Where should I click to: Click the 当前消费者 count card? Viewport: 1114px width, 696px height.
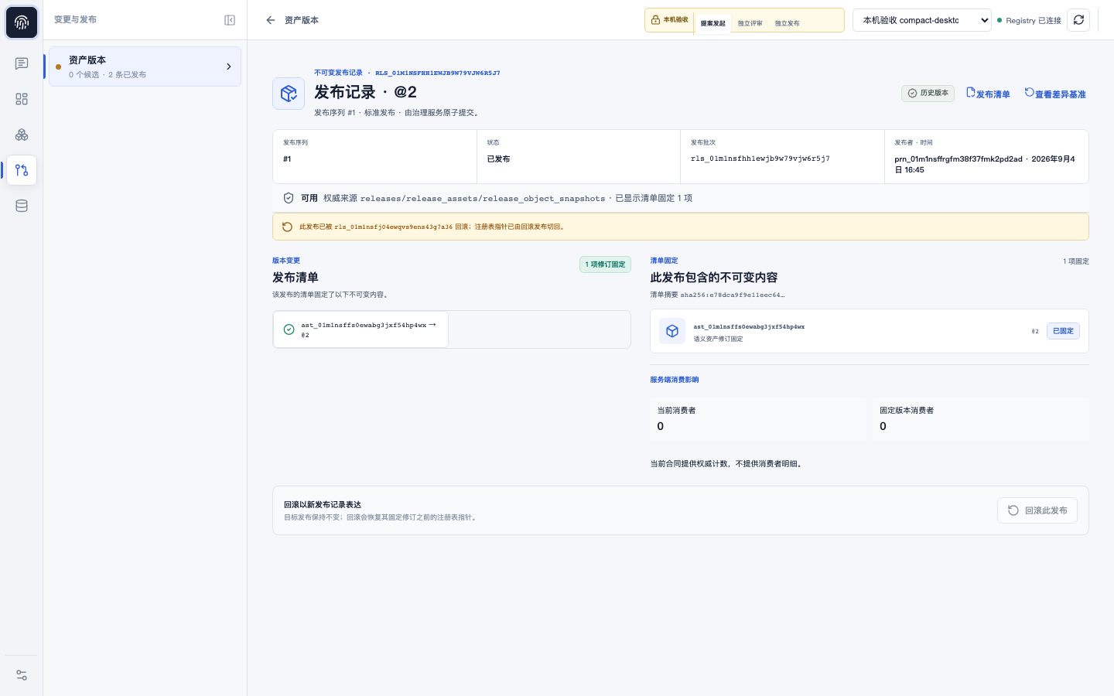tap(757, 419)
